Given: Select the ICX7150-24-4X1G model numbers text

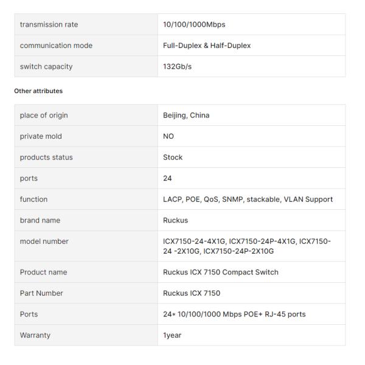Looking at the screenshot, I should 246,246.
